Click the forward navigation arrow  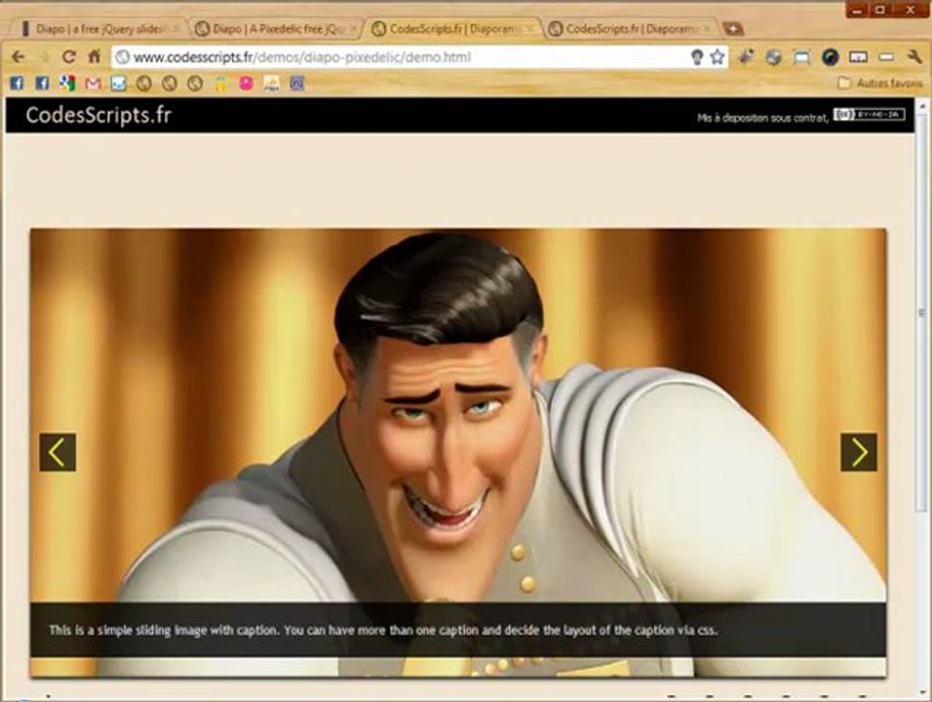(x=43, y=57)
